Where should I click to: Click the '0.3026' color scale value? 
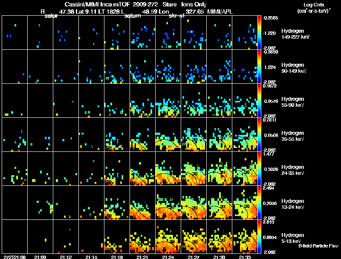[271, 169]
